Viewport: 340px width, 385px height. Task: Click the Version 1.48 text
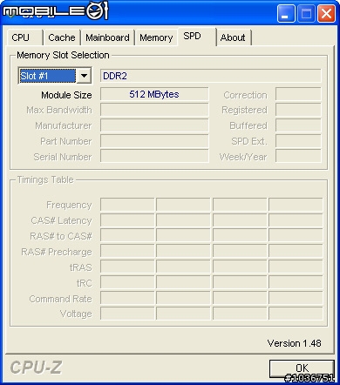click(x=294, y=343)
